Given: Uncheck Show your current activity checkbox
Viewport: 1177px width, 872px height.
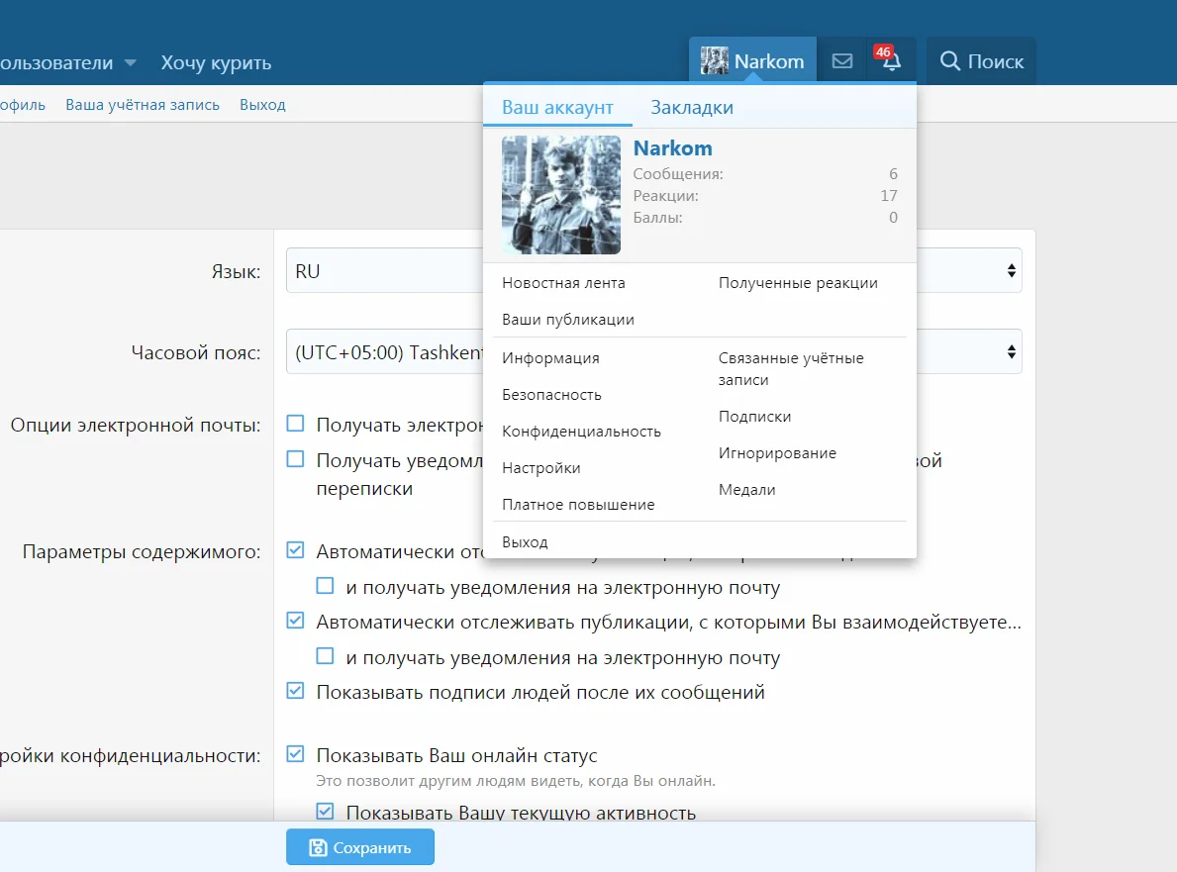Looking at the screenshot, I should (325, 813).
